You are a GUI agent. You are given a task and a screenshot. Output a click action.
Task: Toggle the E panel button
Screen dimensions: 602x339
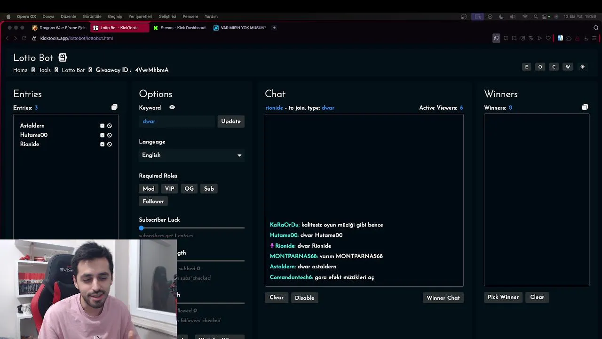pyautogui.click(x=527, y=67)
